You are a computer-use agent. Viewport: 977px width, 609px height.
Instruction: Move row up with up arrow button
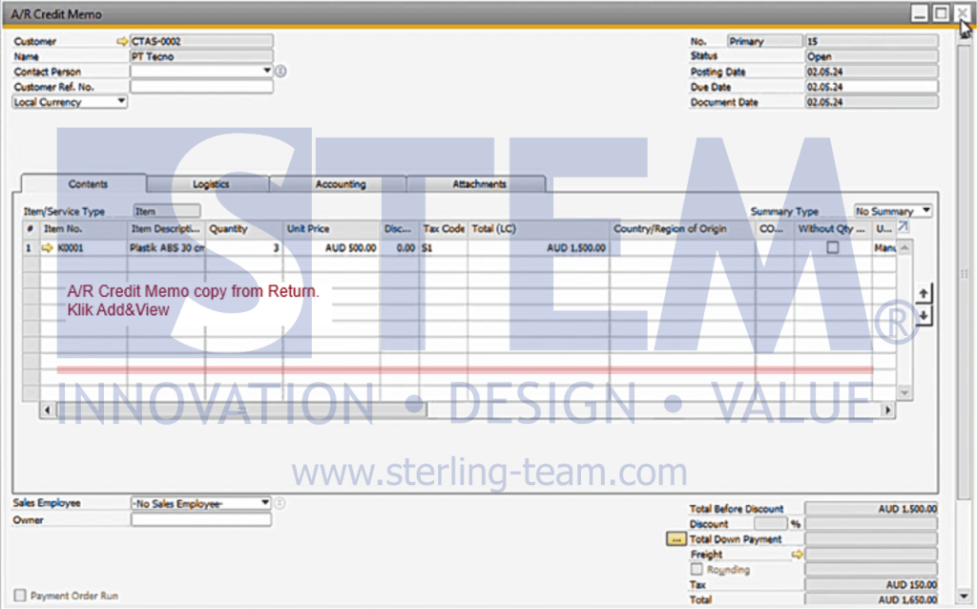point(923,294)
